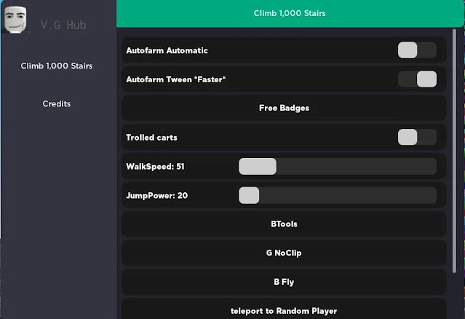Click the Free Badges button

click(x=284, y=108)
